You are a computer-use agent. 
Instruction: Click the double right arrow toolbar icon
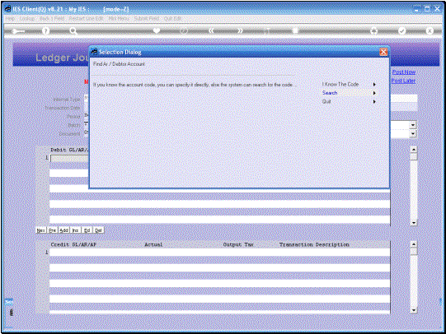[240, 30]
